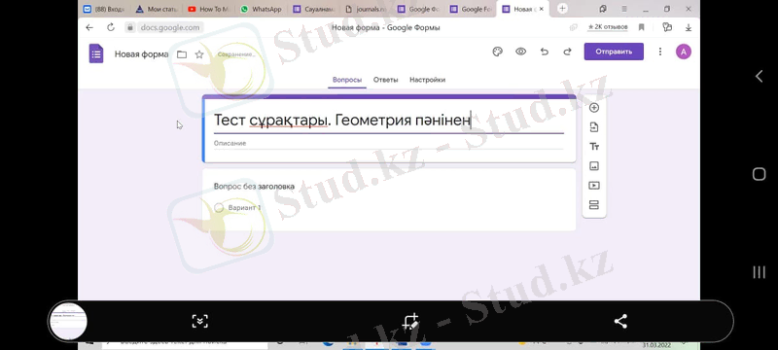Switch to the Входящие mail tab
Viewport: 778px width, 350px height.
(x=104, y=9)
